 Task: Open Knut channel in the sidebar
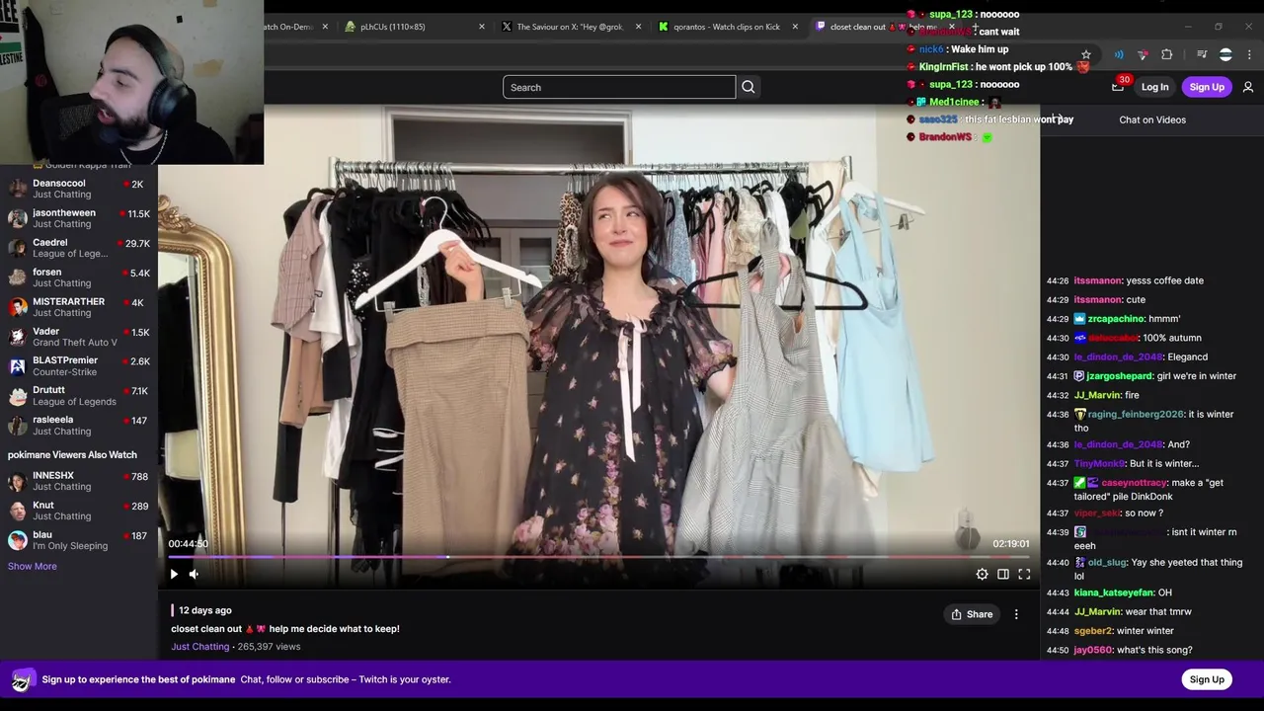79,511
